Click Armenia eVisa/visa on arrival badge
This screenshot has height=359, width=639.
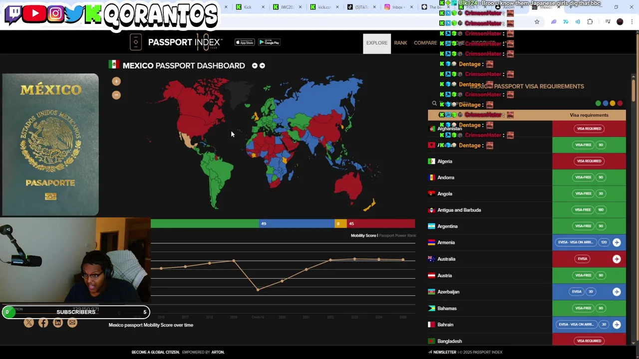tap(576, 242)
